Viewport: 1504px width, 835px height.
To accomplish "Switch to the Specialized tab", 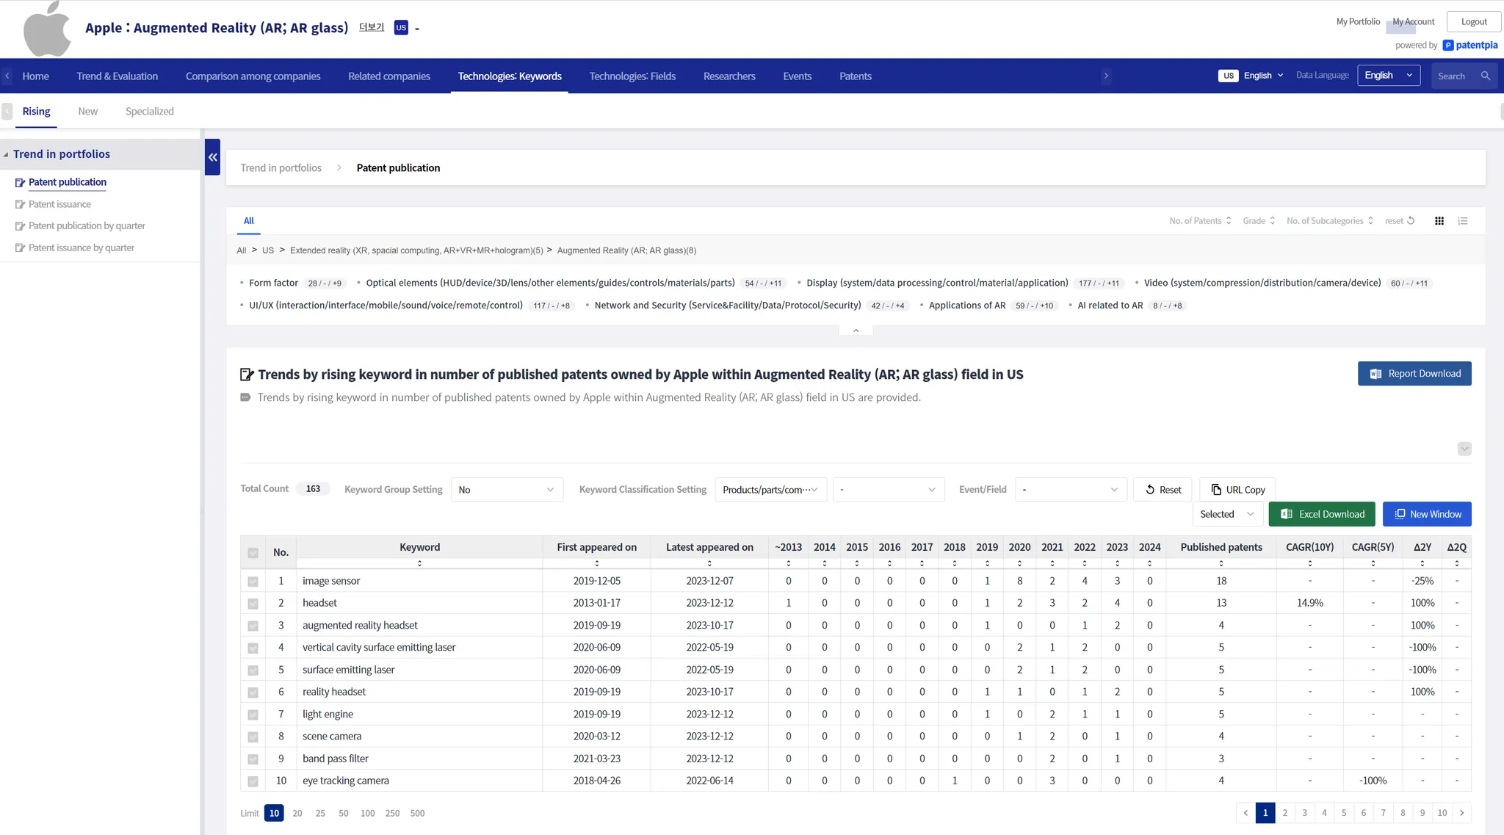I will [149, 112].
